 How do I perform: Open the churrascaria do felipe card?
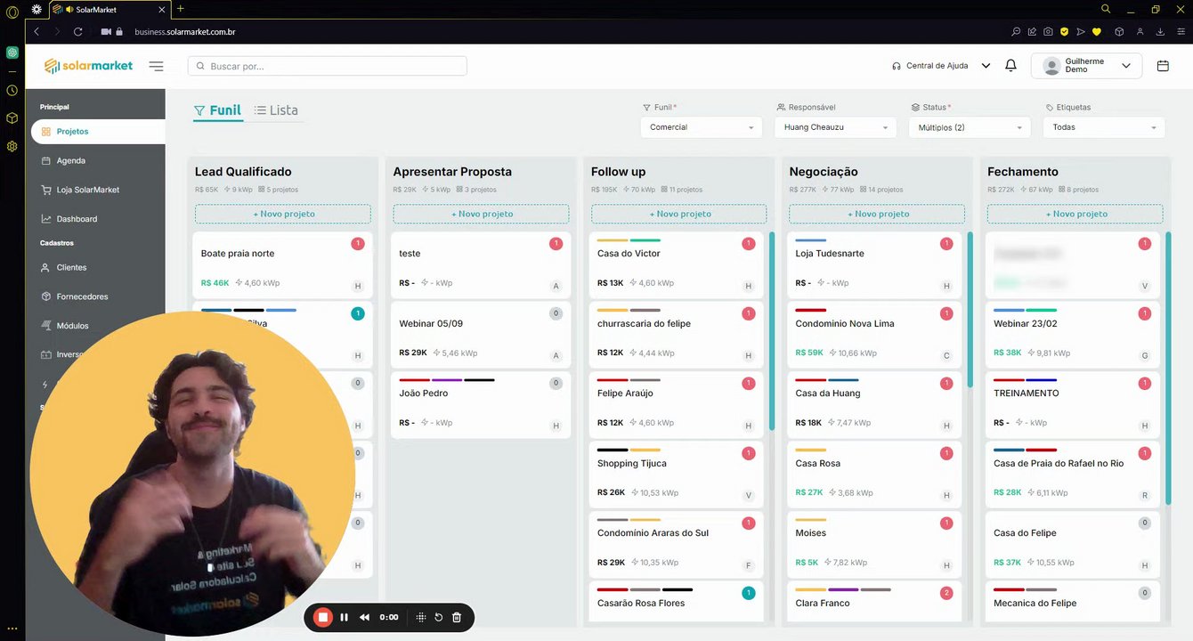[x=677, y=335]
